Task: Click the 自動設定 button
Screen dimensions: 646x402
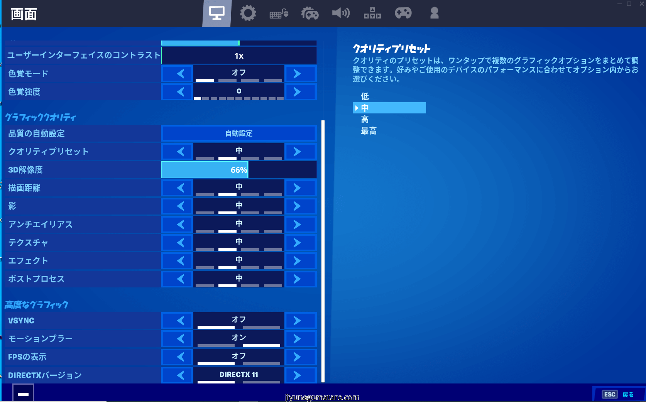Action: (239, 133)
